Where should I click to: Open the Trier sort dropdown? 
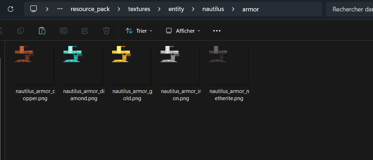[x=139, y=31]
